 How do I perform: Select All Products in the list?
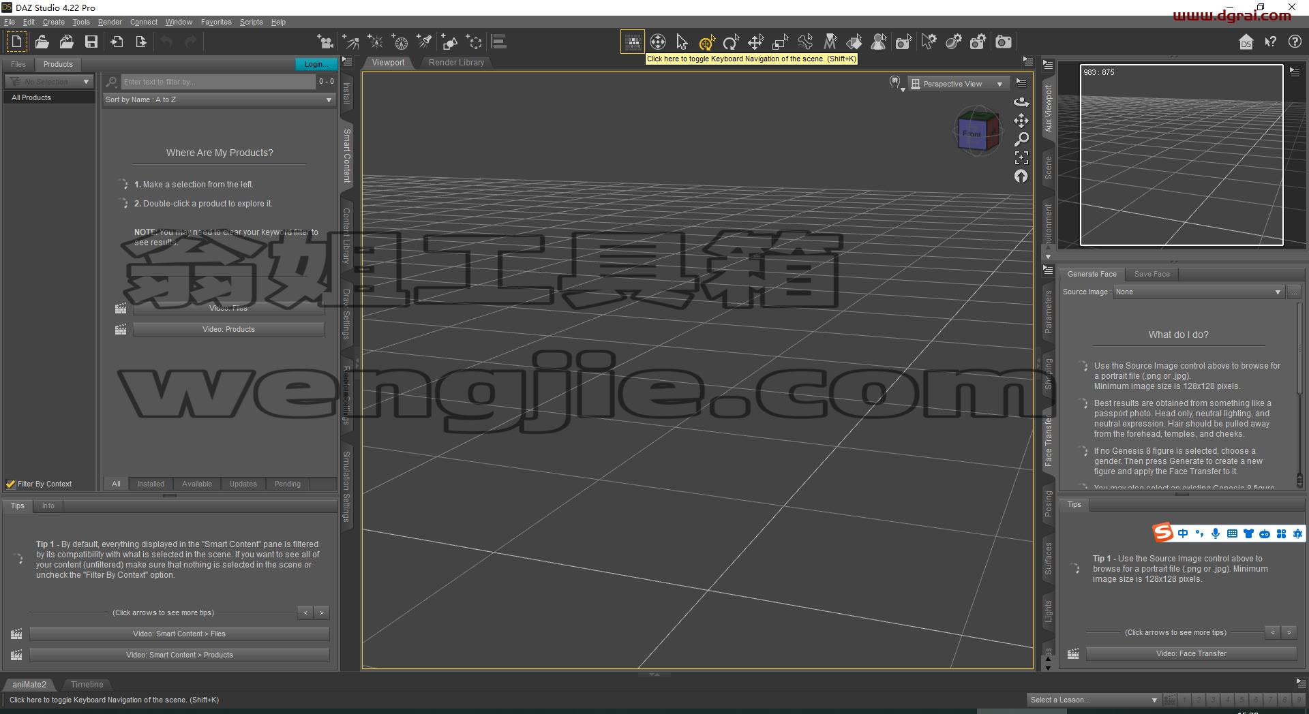pos(48,97)
